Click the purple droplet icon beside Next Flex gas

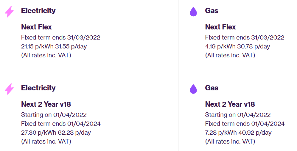pos(193,12)
